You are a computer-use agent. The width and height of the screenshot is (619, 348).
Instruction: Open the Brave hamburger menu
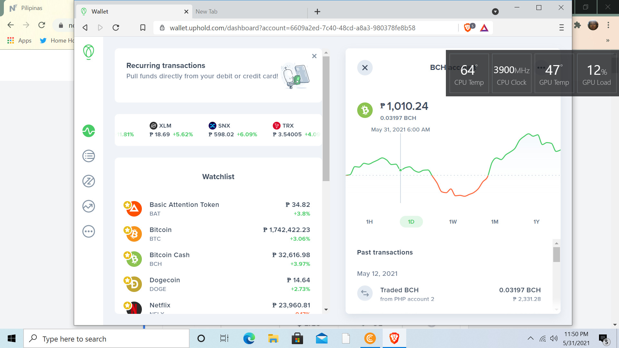pos(562,28)
